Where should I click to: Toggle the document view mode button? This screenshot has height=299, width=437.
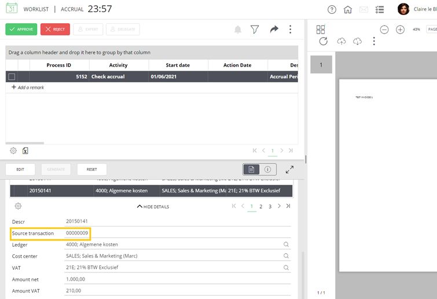click(251, 169)
